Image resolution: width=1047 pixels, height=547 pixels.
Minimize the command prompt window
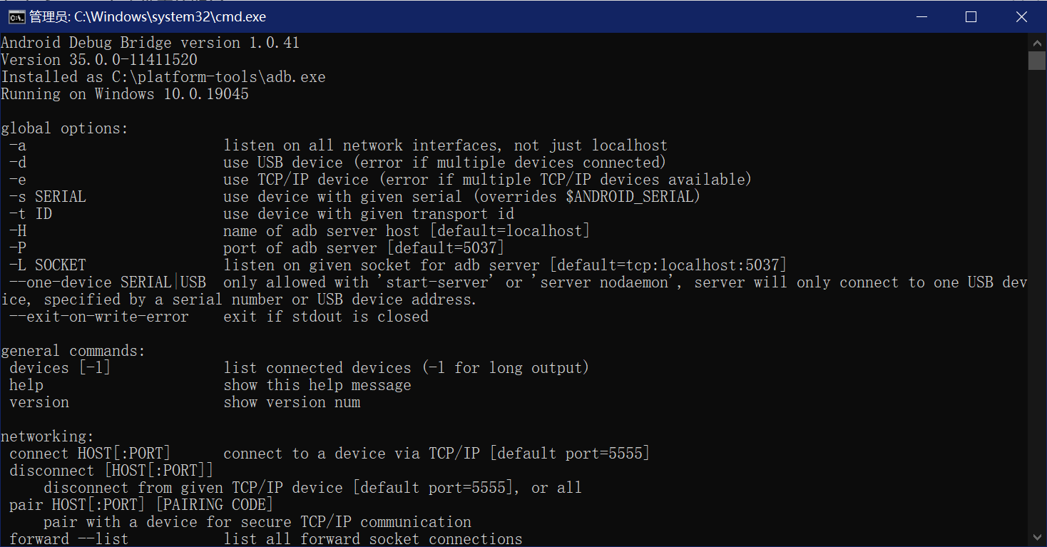(x=921, y=16)
